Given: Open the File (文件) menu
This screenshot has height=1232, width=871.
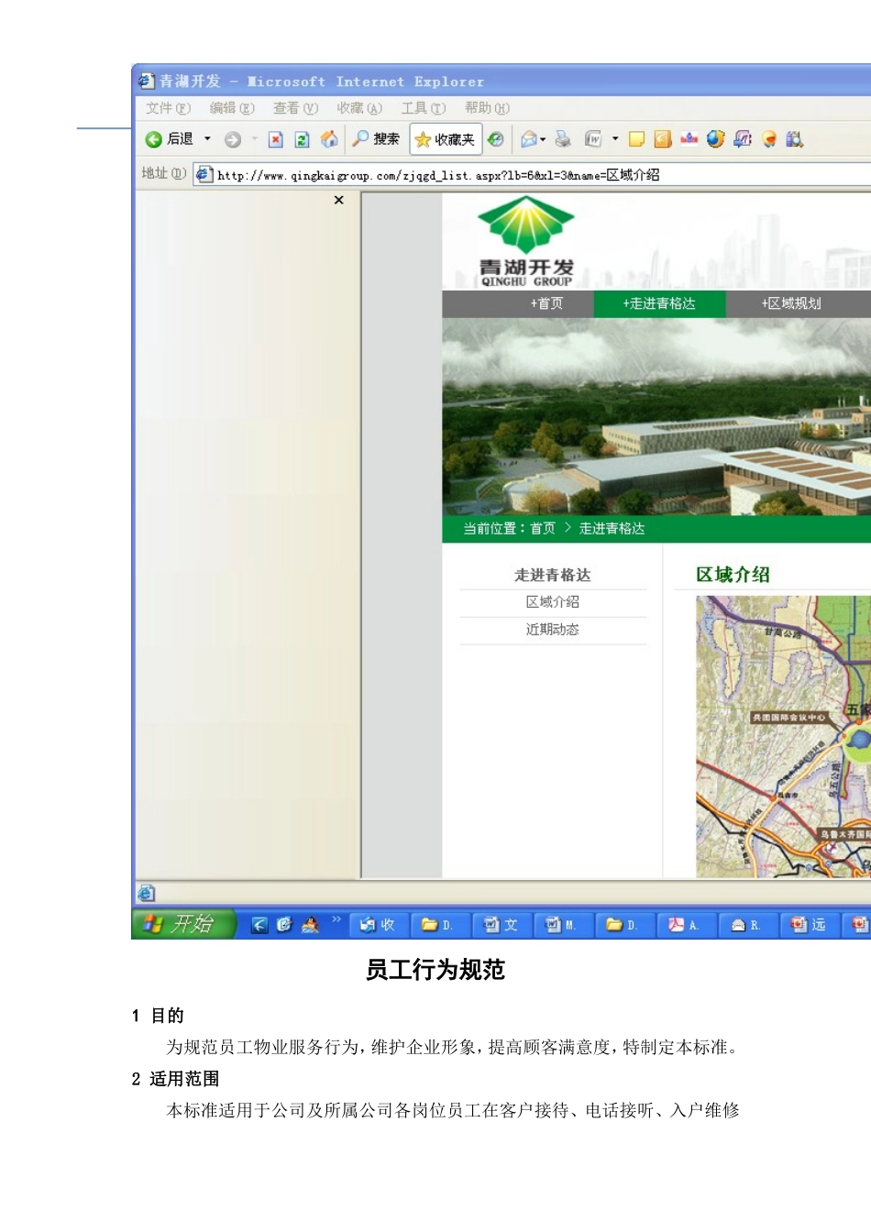Looking at the screenshot, I should pyautogui.click(x=168, y=108).
